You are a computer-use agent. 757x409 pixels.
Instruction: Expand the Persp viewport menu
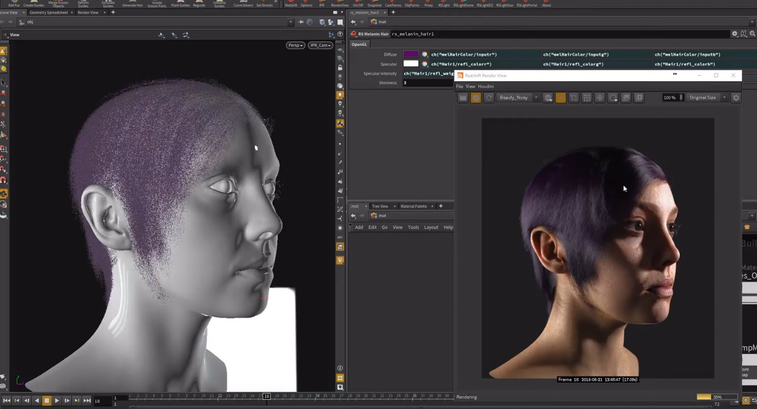point(295,45)
